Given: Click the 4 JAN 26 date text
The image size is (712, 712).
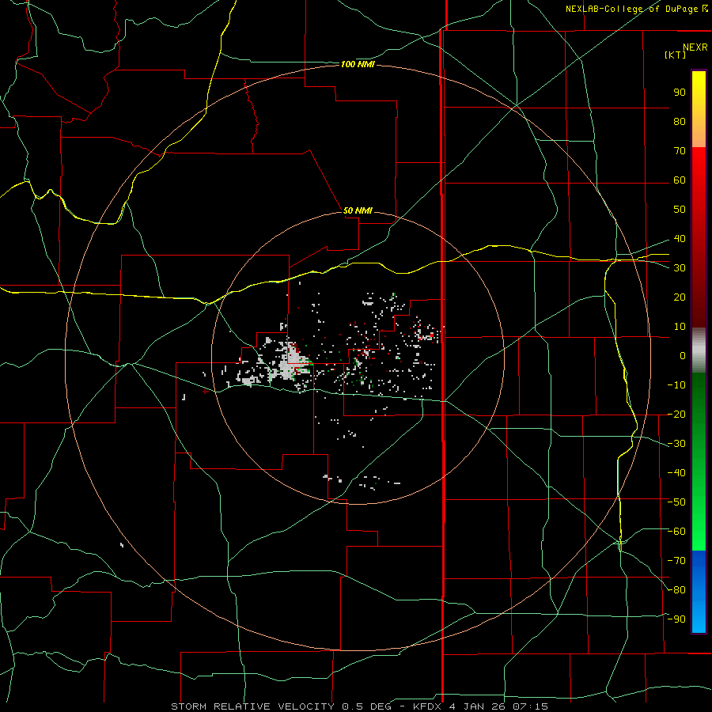Looking at the screenshot, I should [478, 706].
